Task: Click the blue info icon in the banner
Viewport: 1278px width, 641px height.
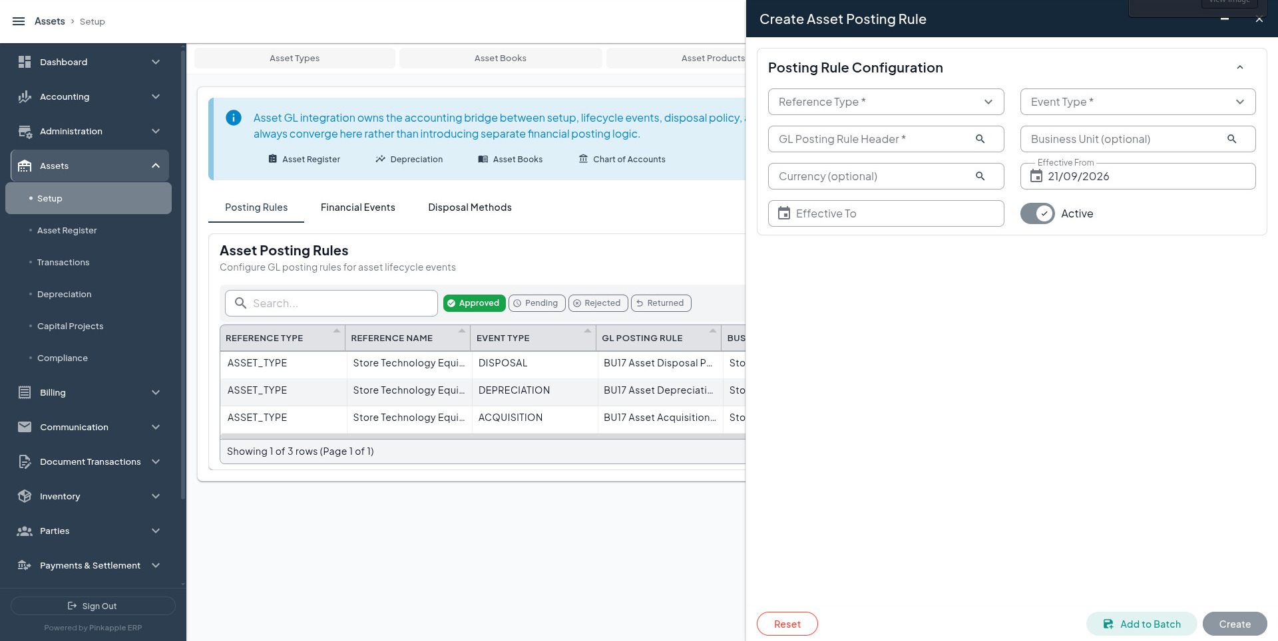Action: (234, 118)
